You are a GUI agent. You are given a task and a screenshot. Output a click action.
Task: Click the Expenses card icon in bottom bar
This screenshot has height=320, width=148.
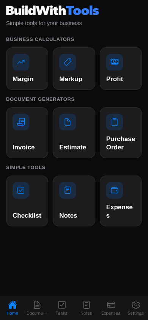tap(111, 305)
